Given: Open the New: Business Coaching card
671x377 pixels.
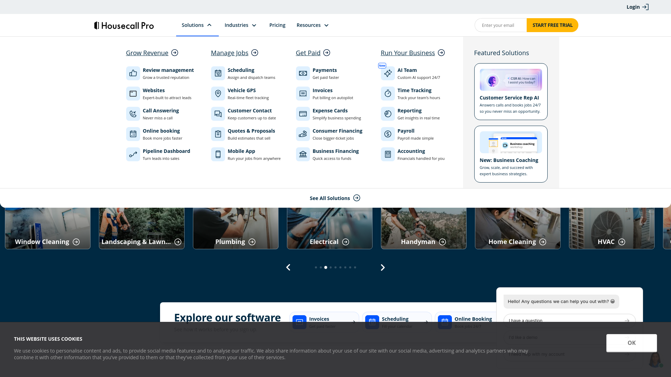Looking at the screenshot, I should tap(511, 154).
